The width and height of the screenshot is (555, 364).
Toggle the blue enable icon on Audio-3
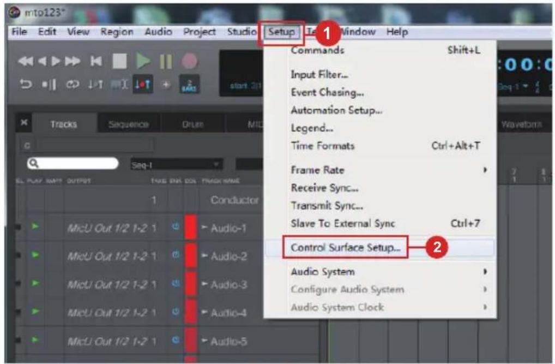(x=176, y=283)
